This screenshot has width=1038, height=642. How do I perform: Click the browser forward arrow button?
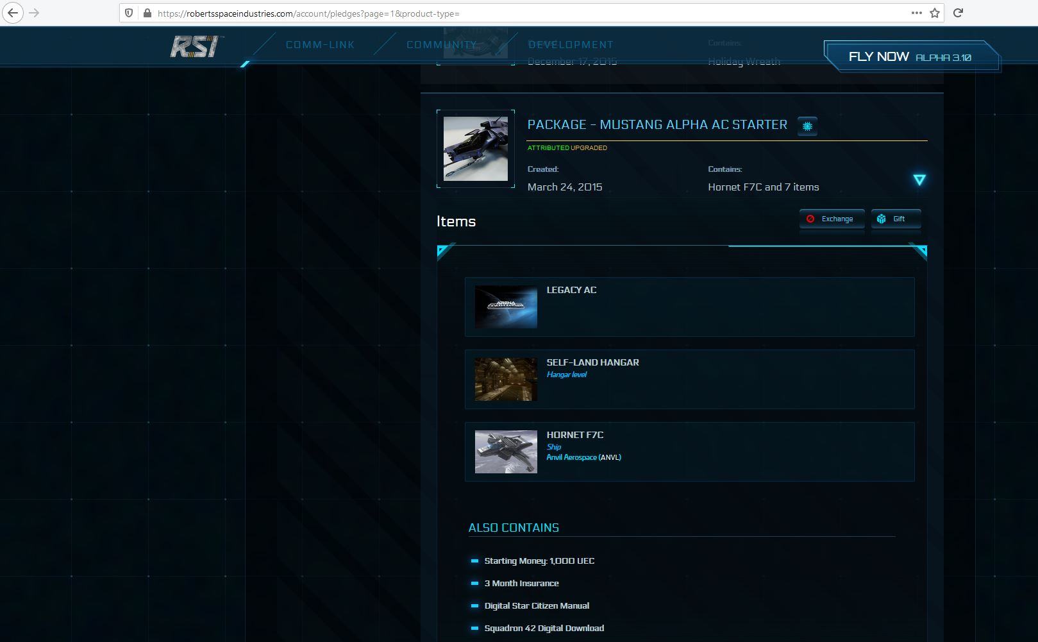pyautogui.click(x=35, y=13)
